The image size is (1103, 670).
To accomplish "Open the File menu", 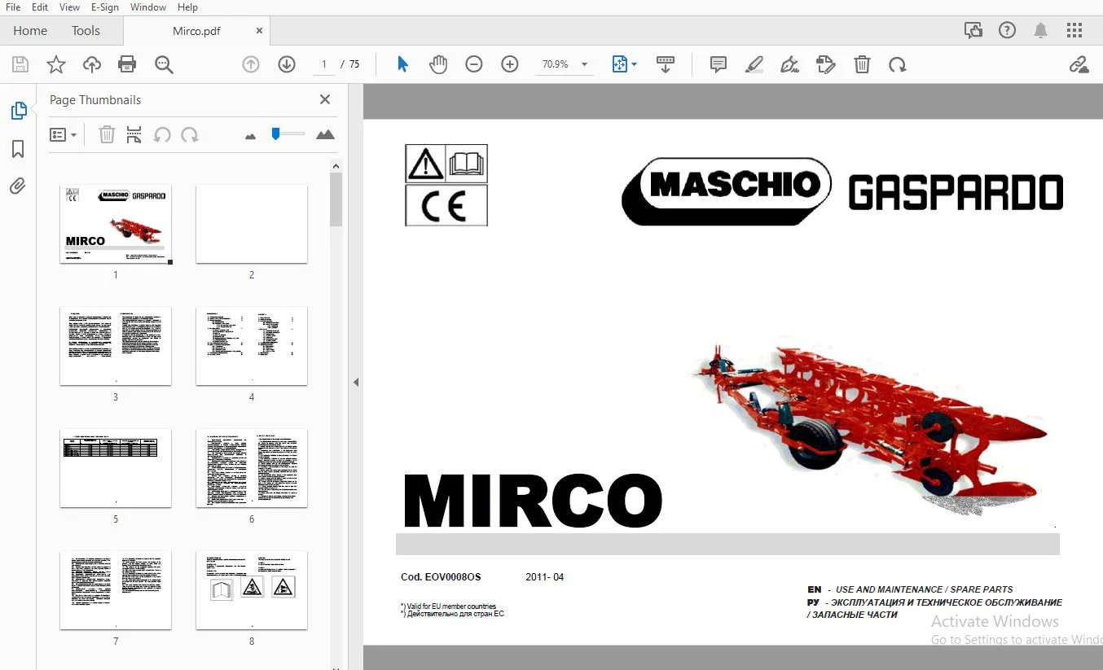I will (13, 7).
